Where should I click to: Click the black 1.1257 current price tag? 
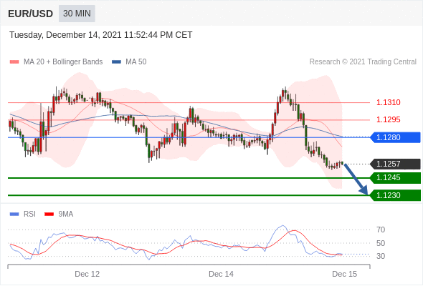[x=395, y=164]
